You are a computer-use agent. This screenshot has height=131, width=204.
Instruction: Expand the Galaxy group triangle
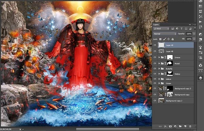[159, 74]
